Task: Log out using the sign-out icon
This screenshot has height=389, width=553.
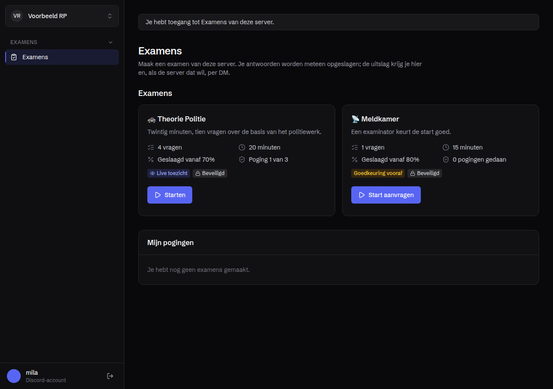Action: 110,376
